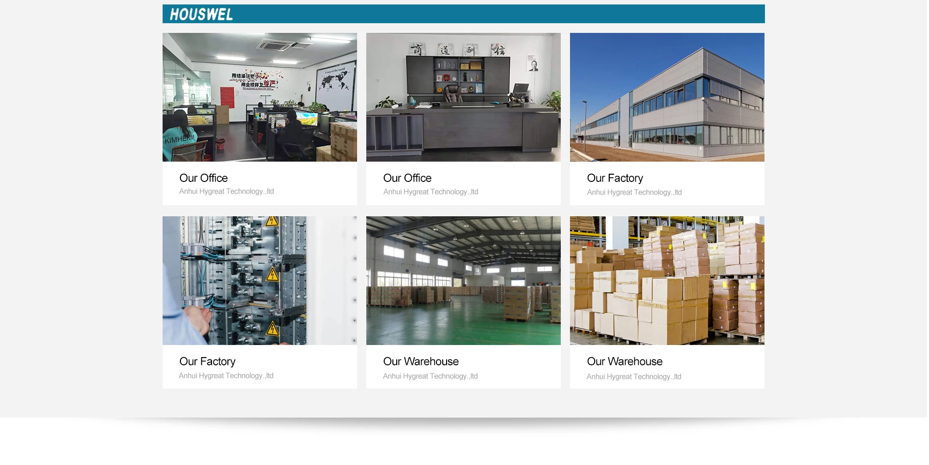Open the green-floor warehouse photo

(x=464, y=281)
